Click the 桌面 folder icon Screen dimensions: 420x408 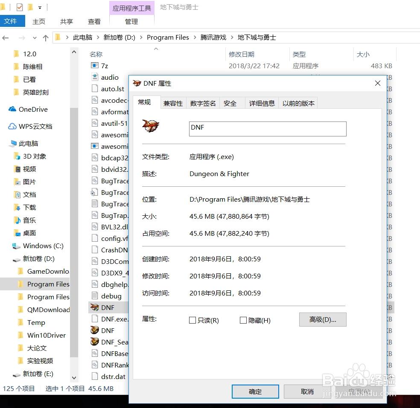coord(17,233)
